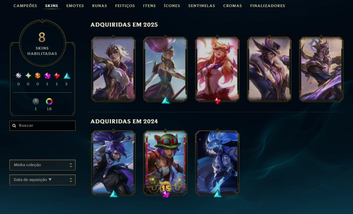
Task: Select the blue spectral wolf skin card
Action: point(217,163)
